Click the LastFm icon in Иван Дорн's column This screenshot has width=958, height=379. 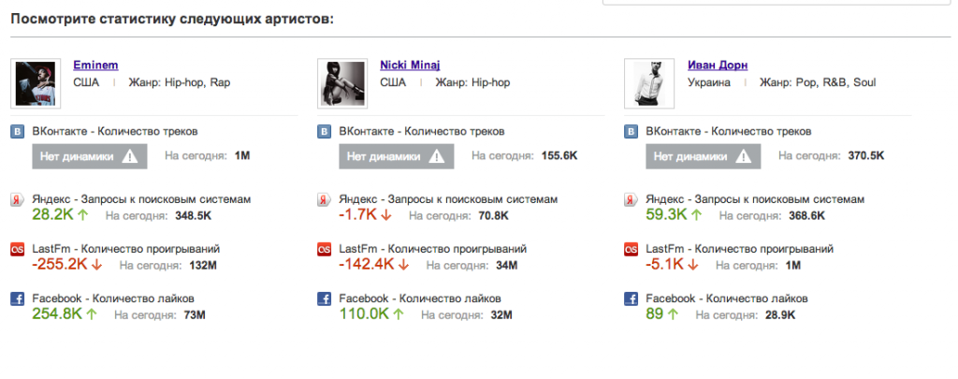(631, 250)
